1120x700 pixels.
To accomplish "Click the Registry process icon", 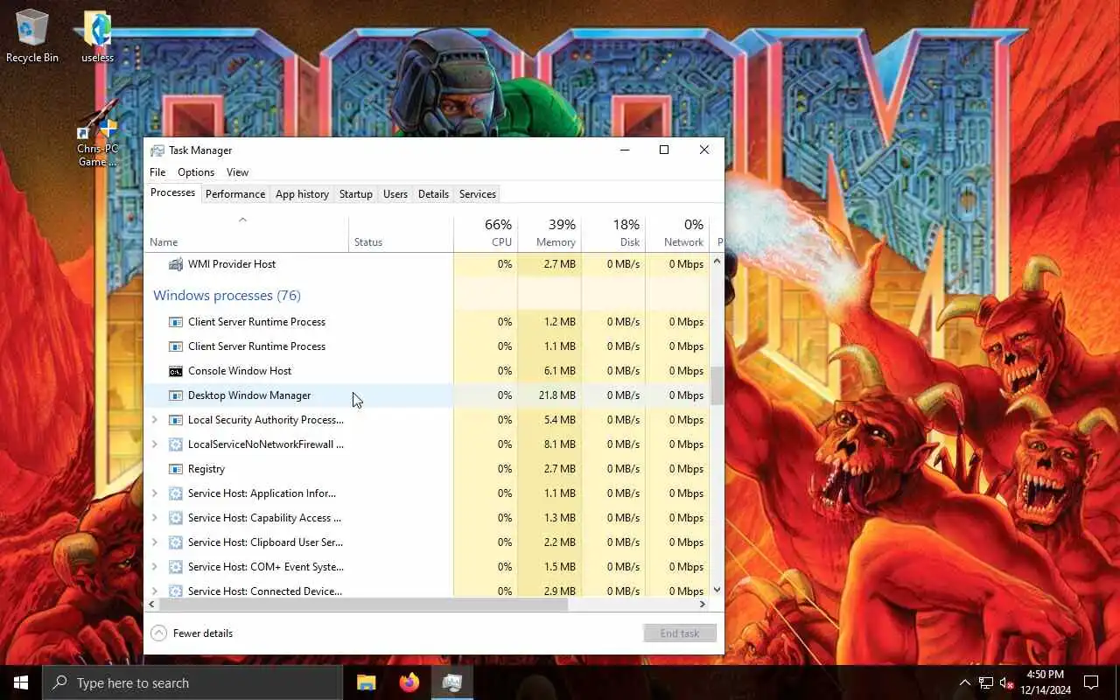I will point(175,469).
